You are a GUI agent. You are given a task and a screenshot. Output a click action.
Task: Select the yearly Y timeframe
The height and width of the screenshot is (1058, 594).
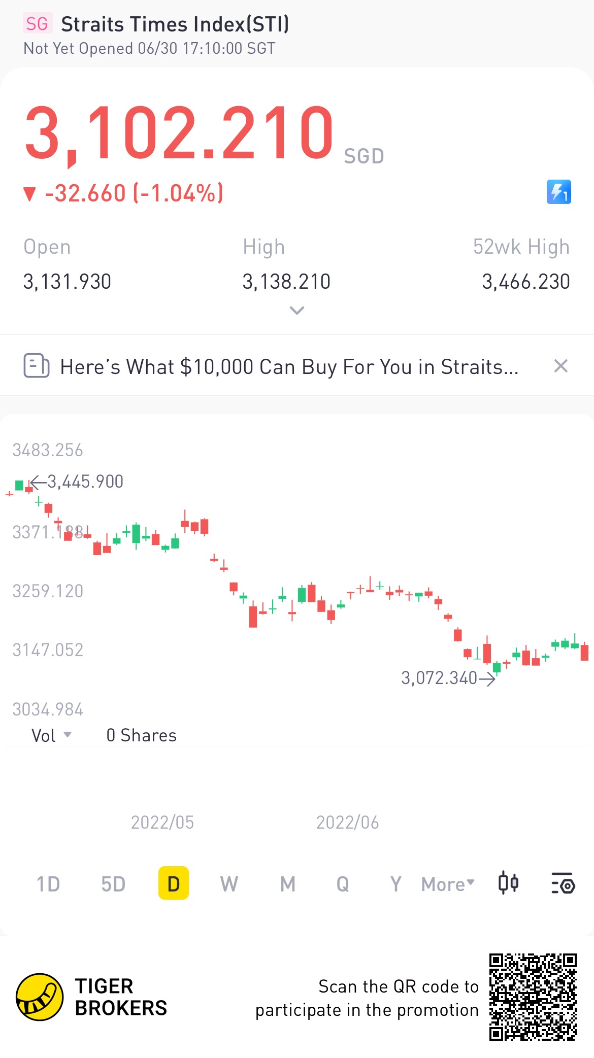point(395,884)
